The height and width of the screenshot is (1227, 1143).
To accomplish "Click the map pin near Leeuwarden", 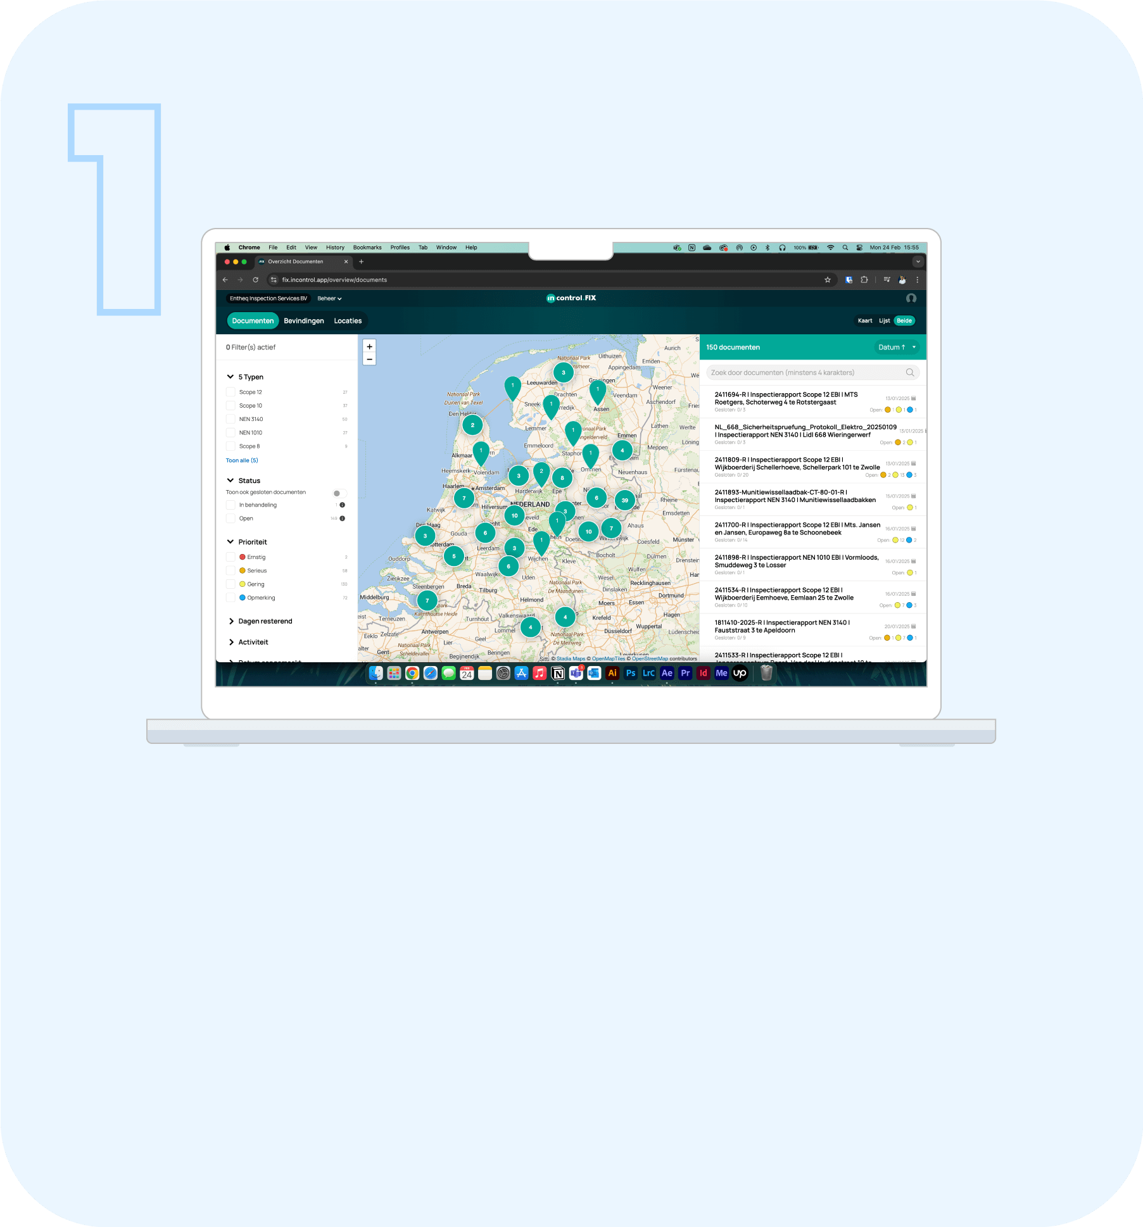I will click(x=512, y=387).
